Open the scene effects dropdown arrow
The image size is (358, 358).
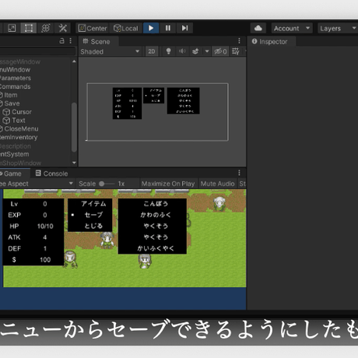[x=207, y=51]
